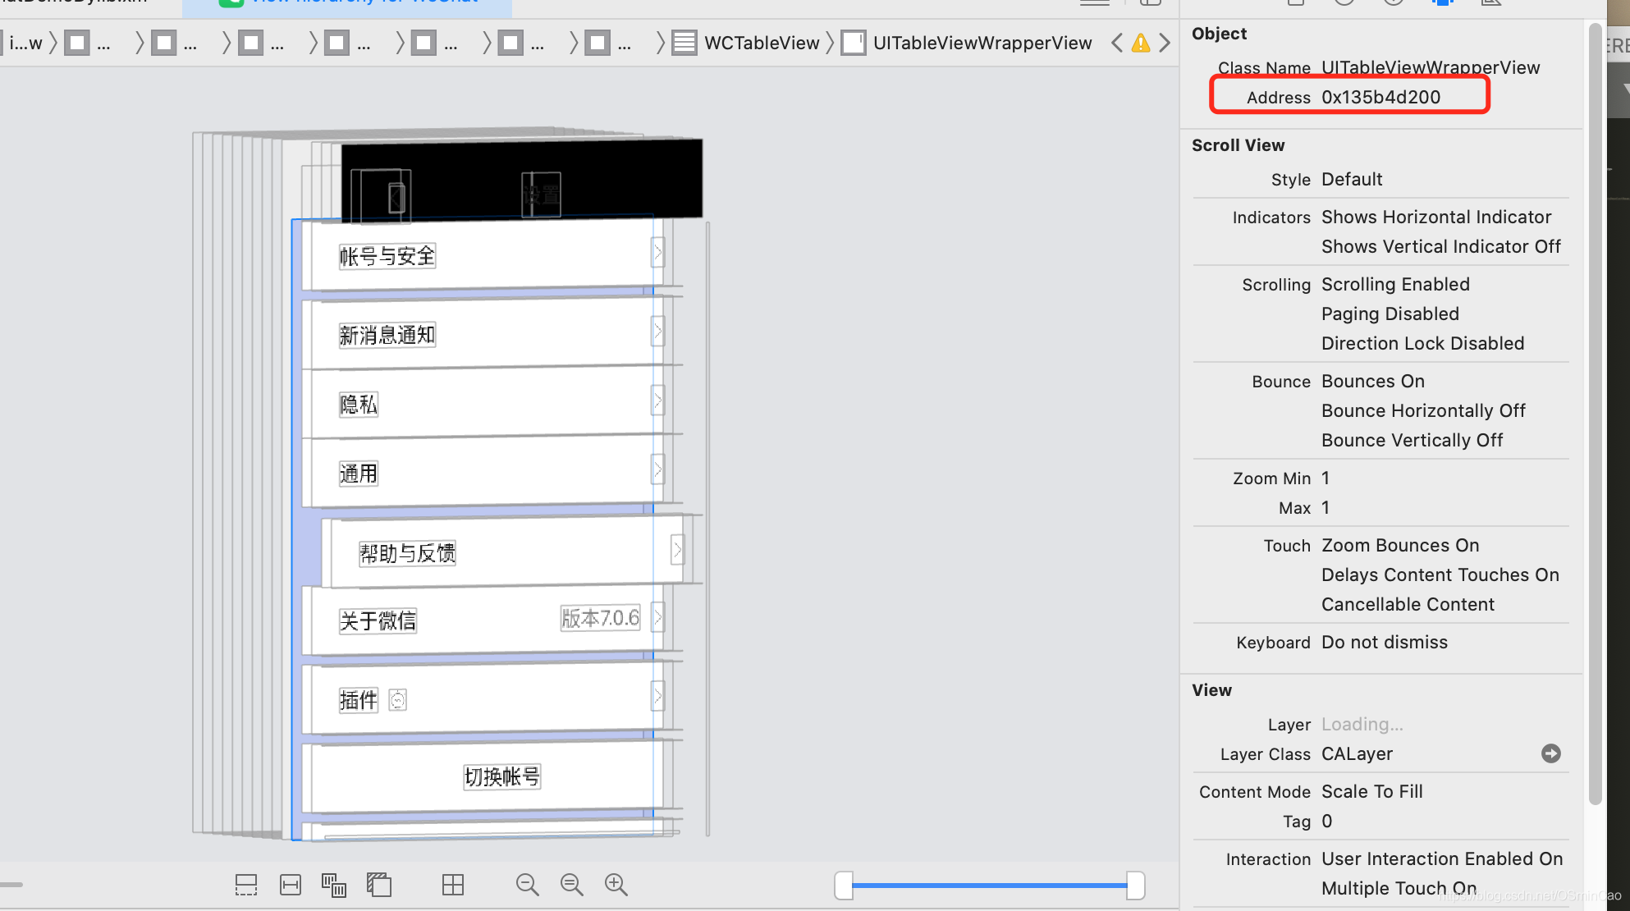Viewport: 1630px width, 911px height.
Task: Zoom out the view hierarchy canvas
Action: pos(527,885)
